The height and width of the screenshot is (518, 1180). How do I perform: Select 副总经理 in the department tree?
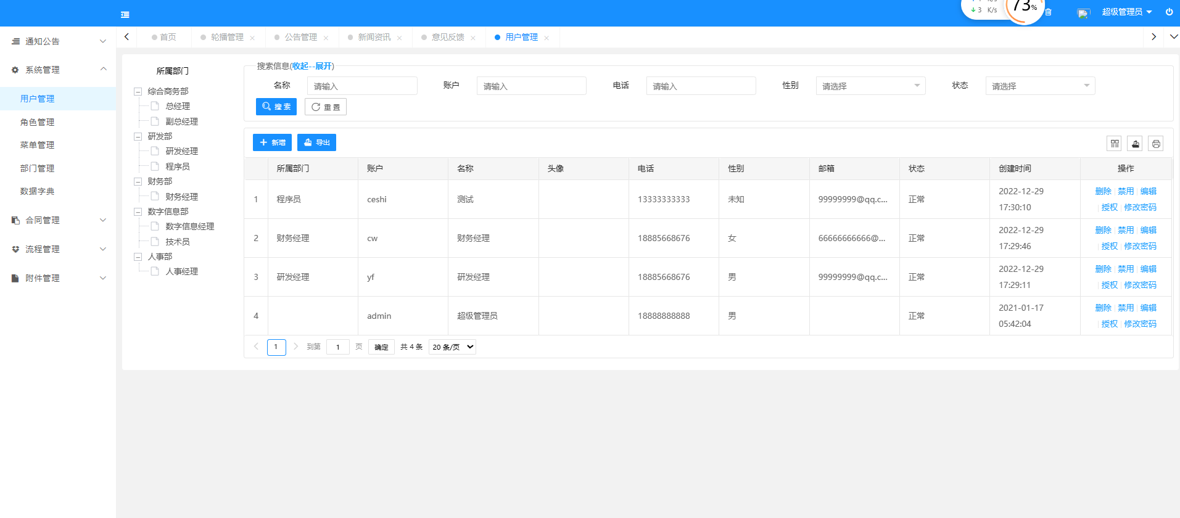pyautogui.click(x=182, y=121)
